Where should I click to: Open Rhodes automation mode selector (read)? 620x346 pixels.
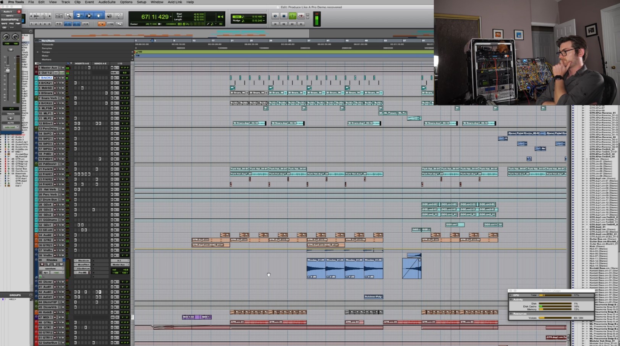57,272
